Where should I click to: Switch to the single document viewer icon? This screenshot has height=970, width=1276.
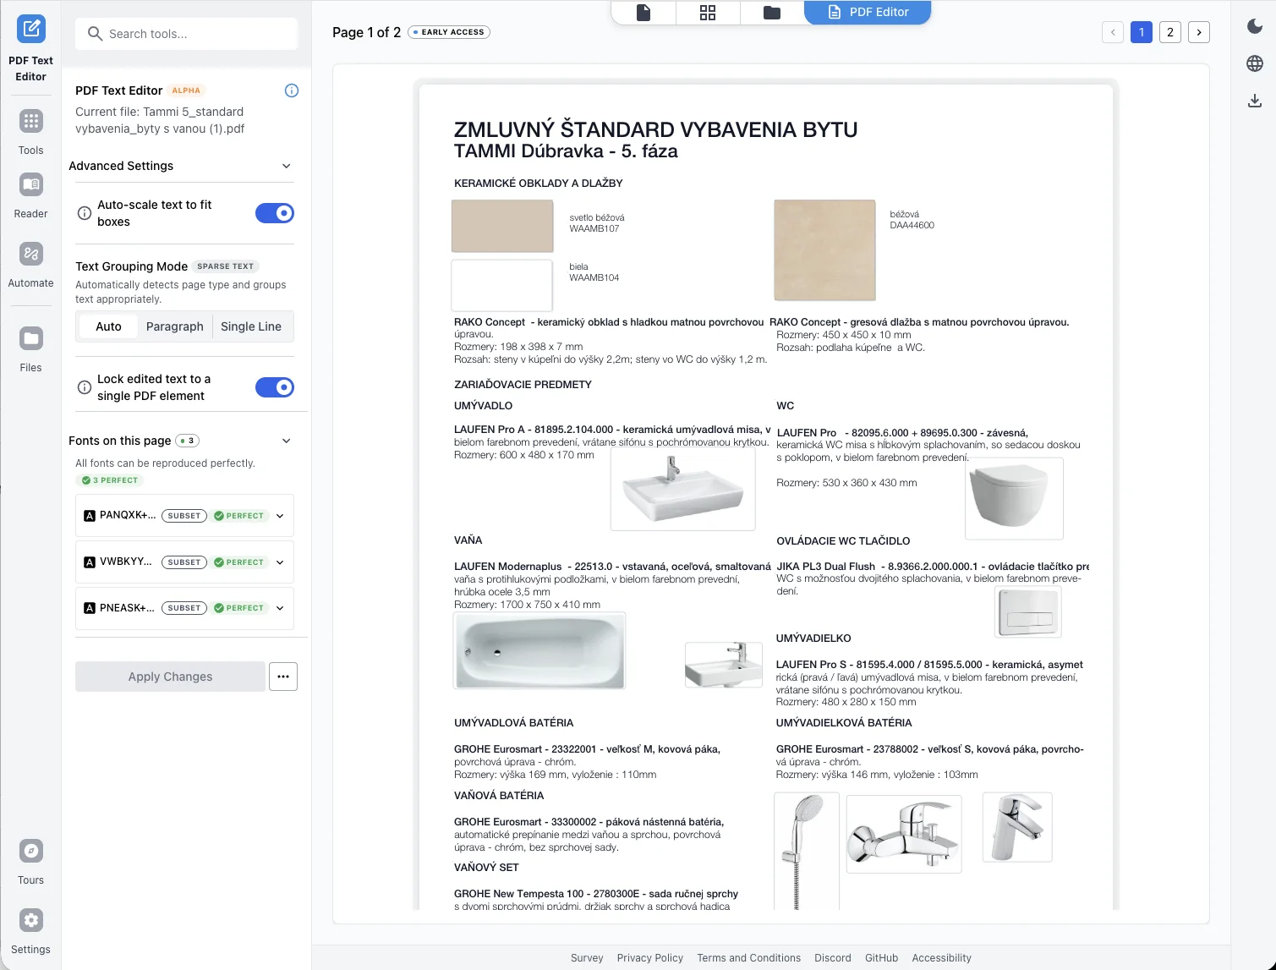coord(643,13)
